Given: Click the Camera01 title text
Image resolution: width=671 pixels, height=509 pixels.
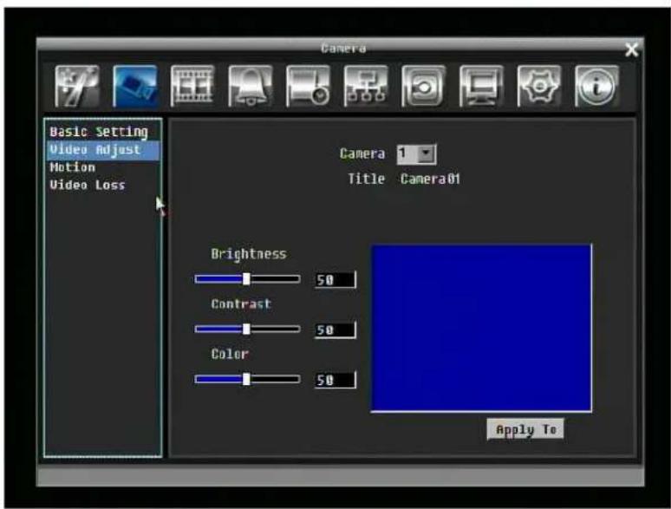Looking at the screenshot, I should coord(431,179).
